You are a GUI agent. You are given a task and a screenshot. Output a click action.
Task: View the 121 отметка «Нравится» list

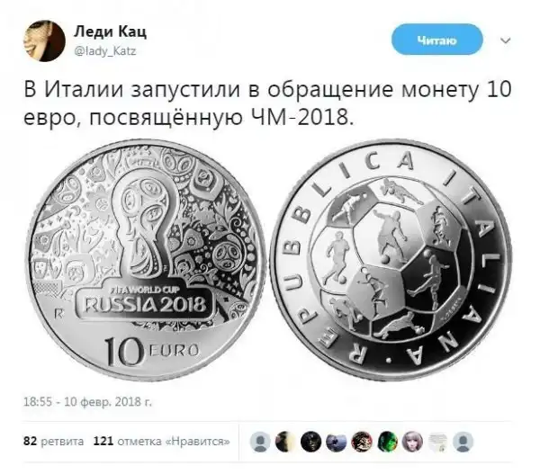(161, 441)
